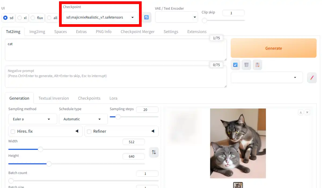This screenshot has height=188, width=322.
Task: Expand the Refiner section arrow
Action: click(153, 131)
